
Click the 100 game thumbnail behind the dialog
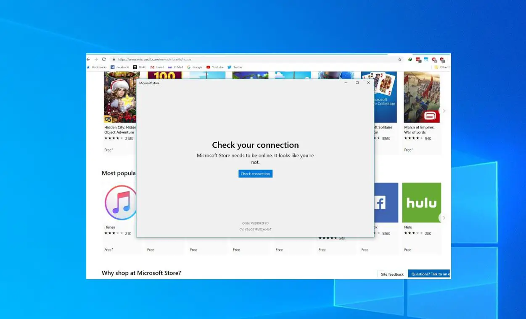[164, 75]
